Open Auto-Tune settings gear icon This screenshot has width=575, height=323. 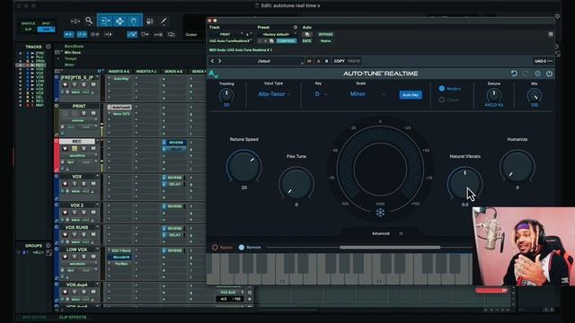point(537,74)
